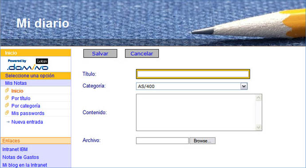
Task: Click the Contenido: field label
Action: [94, 112]
